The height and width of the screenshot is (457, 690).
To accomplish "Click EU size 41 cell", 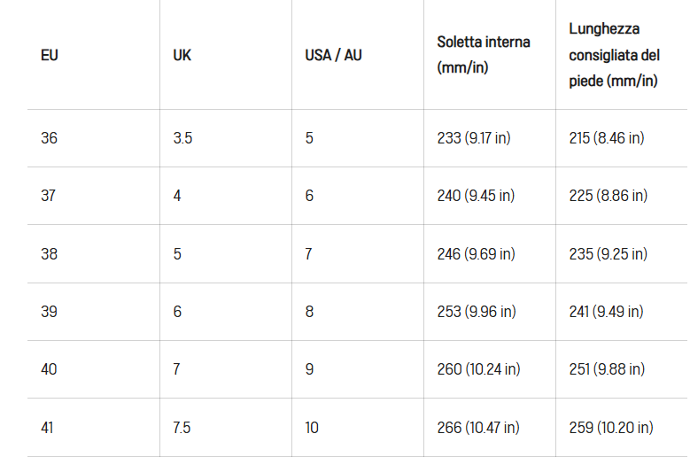I will [x=47, y=428].
